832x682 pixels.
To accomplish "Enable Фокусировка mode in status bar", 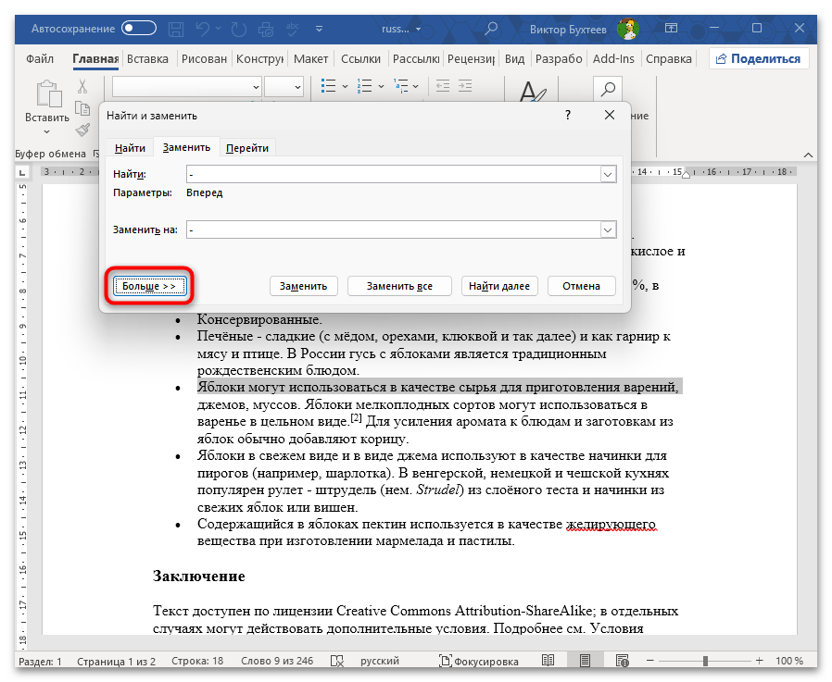I will [x=478, y=662].
